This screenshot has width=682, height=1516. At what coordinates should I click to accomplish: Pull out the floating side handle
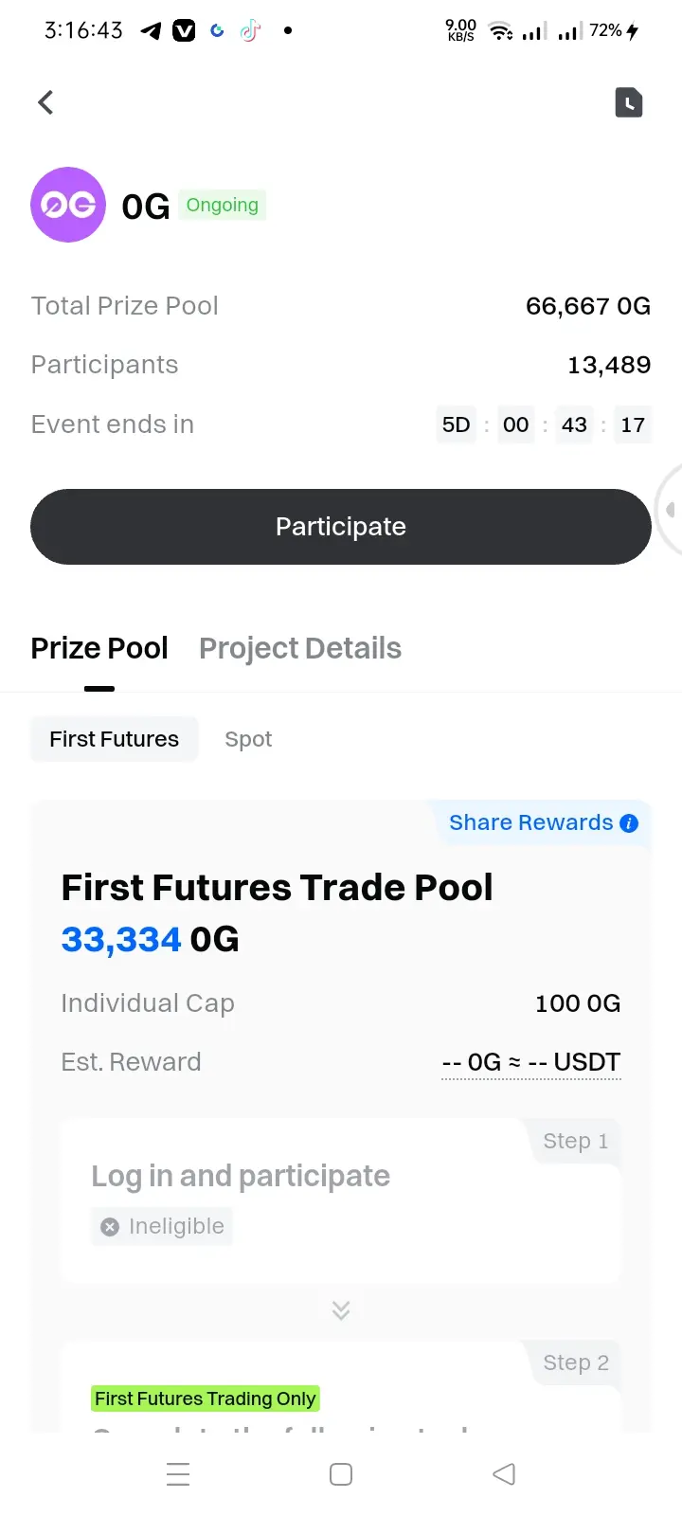pyautogui.click(x=669, y=510)
